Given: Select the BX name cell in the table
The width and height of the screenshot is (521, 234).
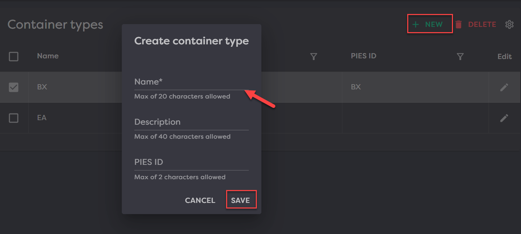Looking at the screenshot, I should coord(42,87).
